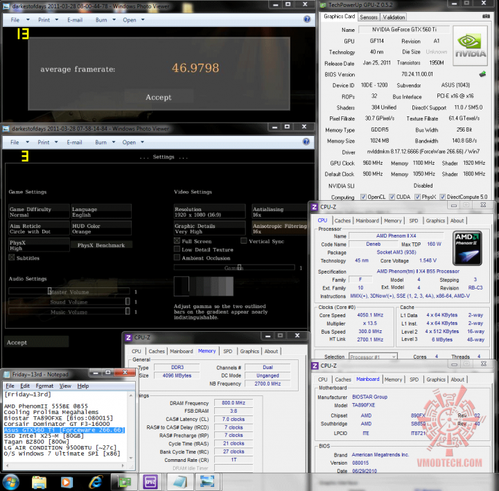Image resolution: width=499 pixels, height=491 pixels.
Task: Click Resolution 1920 x 1080 setting
Action: click(210, 211)
